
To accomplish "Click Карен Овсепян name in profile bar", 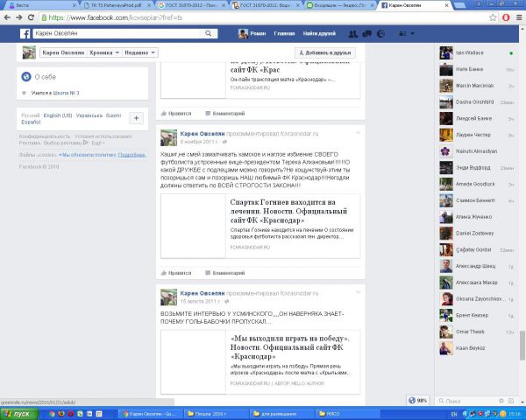I will click(x=63, y=52).
